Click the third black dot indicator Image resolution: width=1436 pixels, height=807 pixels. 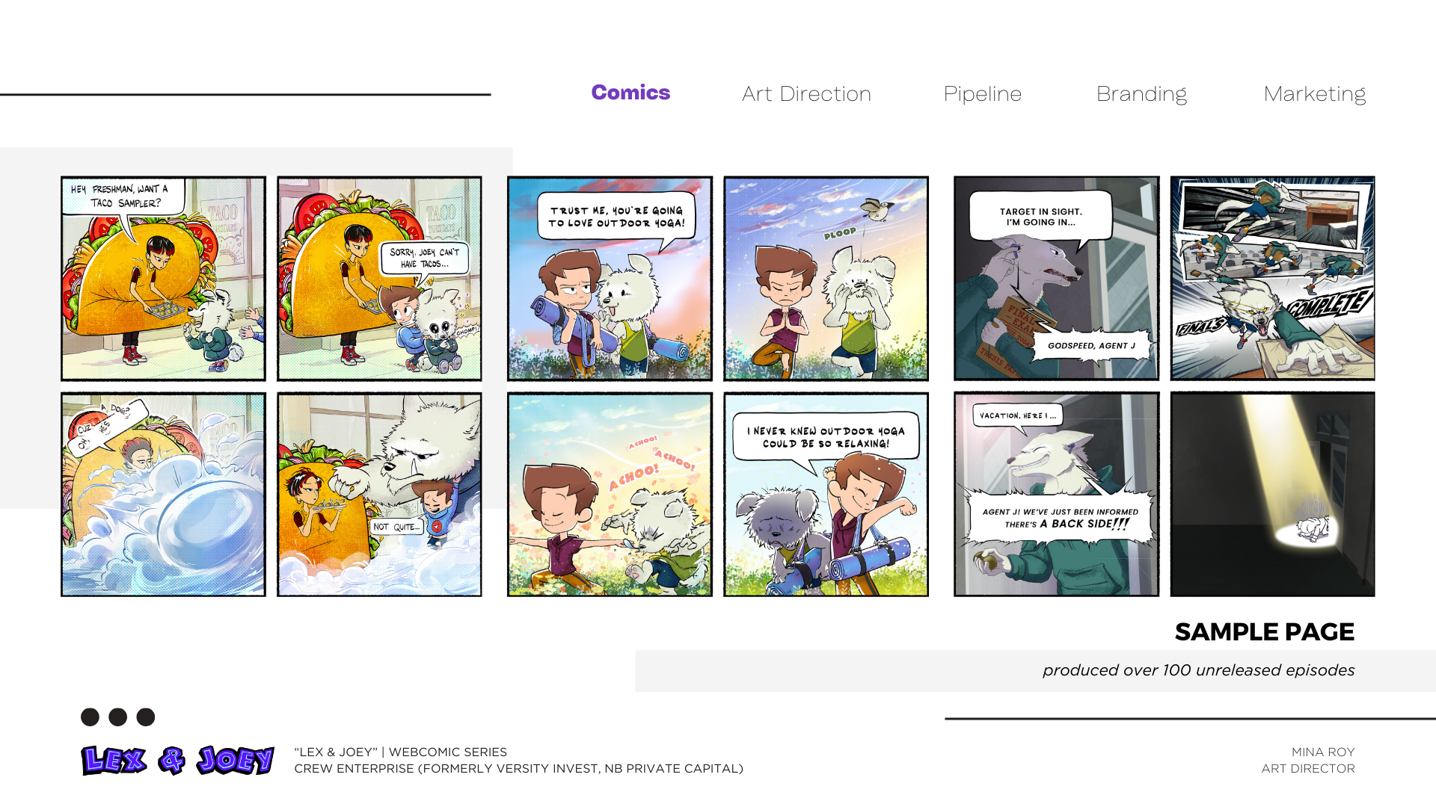click(146, 717)
